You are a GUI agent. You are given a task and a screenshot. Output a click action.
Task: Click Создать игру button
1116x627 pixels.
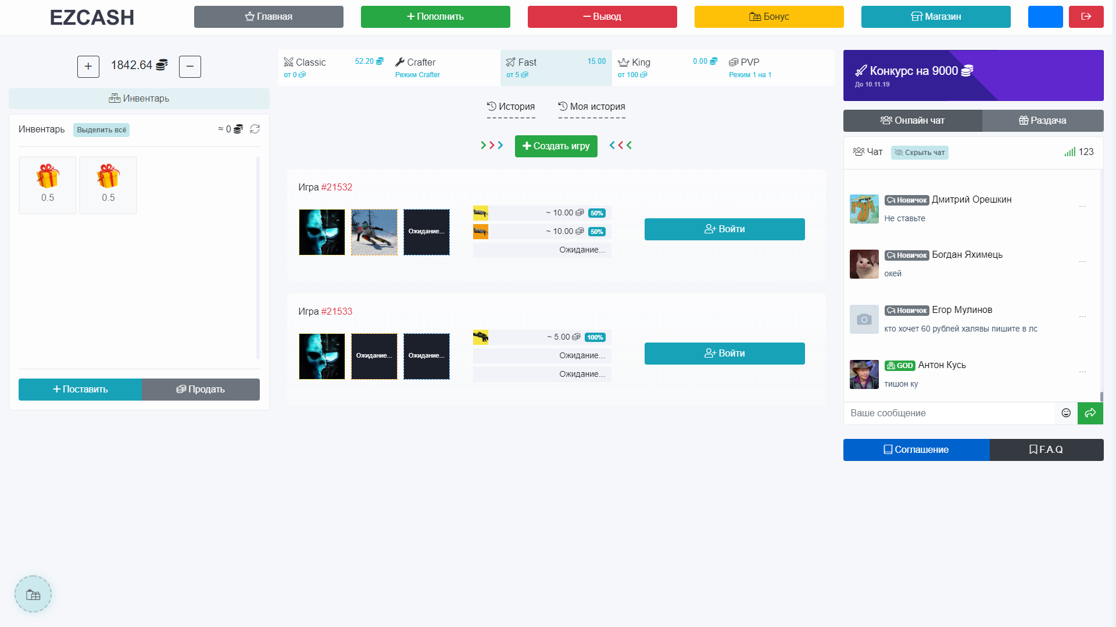pos(556,146)
